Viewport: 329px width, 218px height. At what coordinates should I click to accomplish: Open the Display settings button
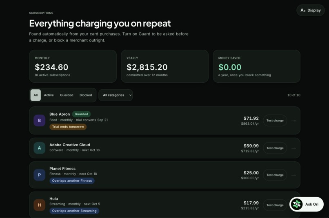pos(311,10)
